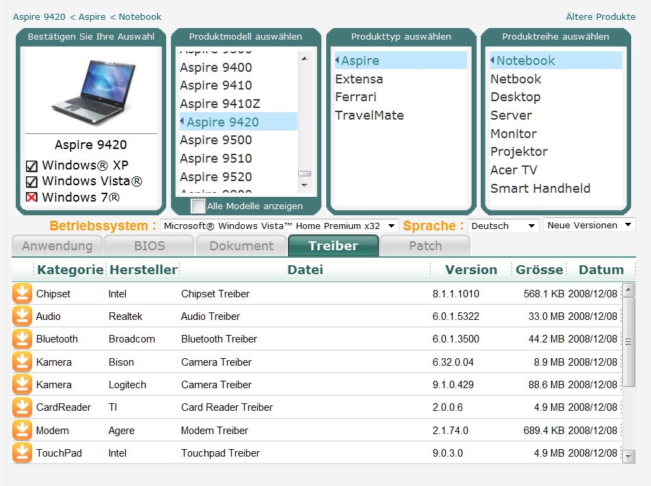Click scroll up arrow in model list
This screenshot has height=486, width=651.
coord(305,59)
